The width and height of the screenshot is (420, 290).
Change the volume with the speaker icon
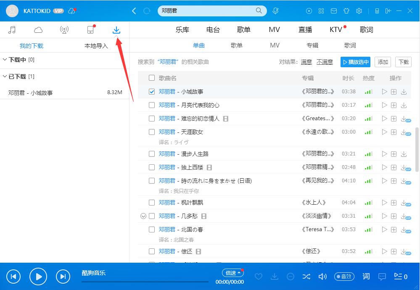[322, 277]
